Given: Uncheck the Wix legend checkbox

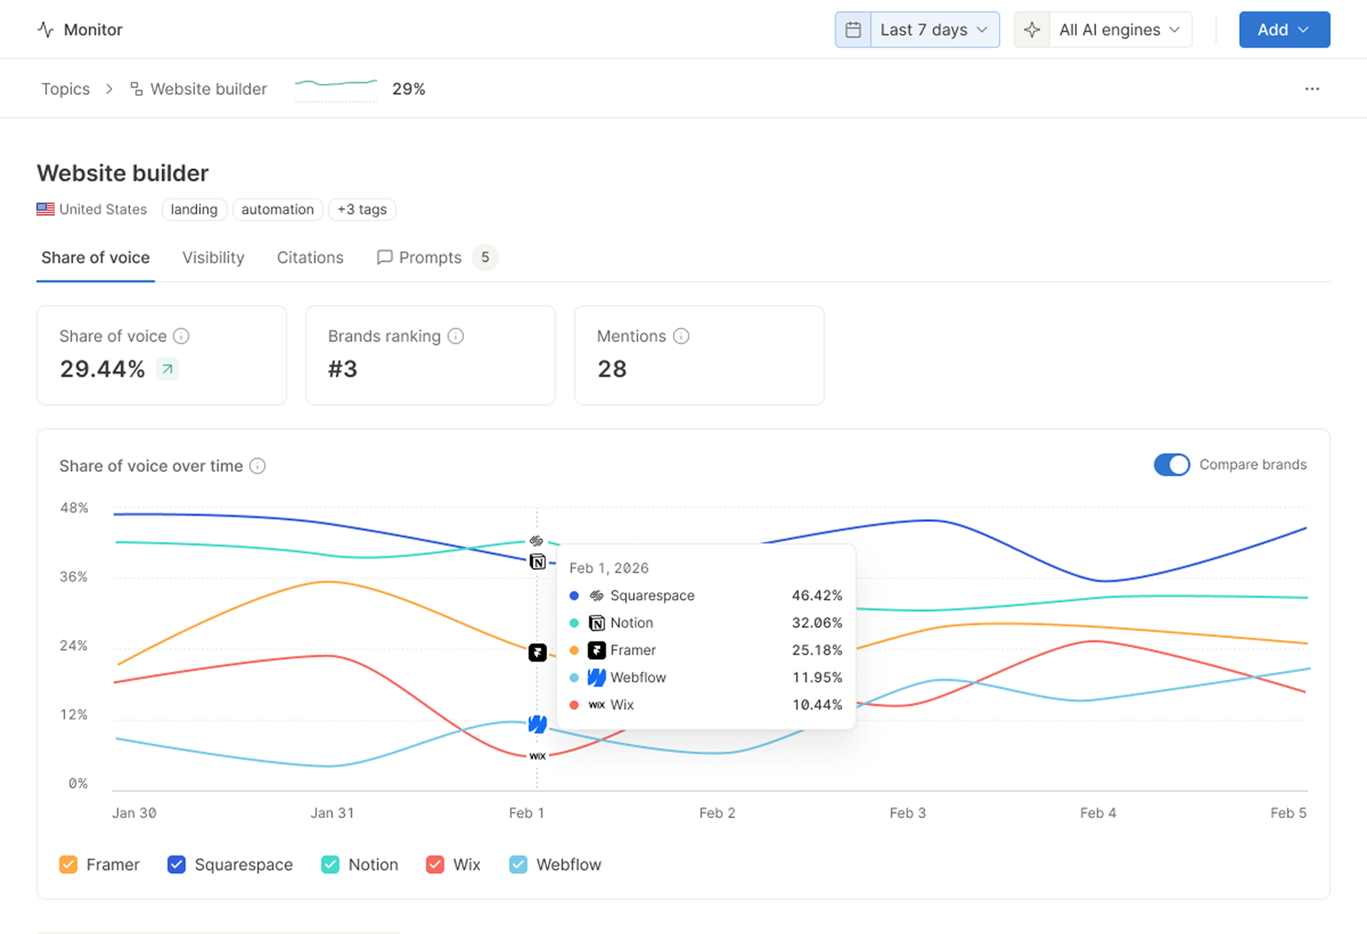Looking at the screenshot, I should click(435, 865).
